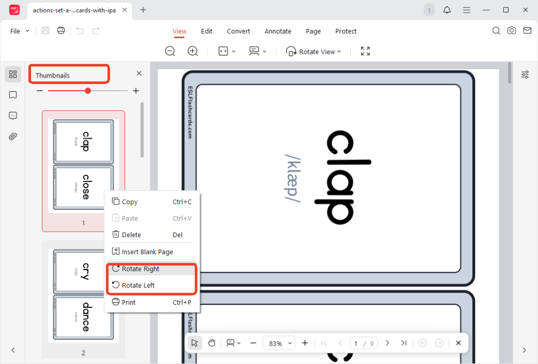Close the actions-set-a flashcards tab
The image size is (538, 364).
pos(125,10)
